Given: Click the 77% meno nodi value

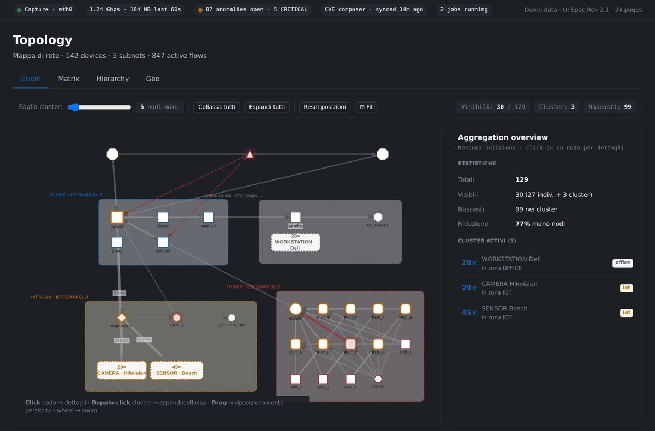Looking at the screenshot, I should click(540, 224).
